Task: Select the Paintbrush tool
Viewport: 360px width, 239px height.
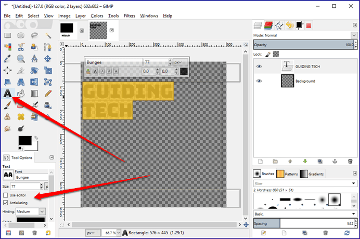Action: pyautogui.click(x=8, y=105)
